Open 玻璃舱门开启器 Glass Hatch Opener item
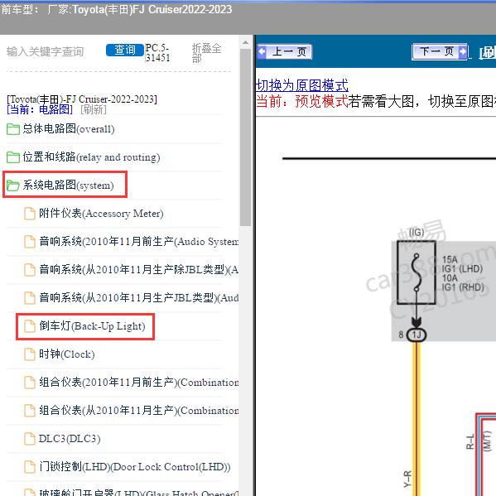Viewport: 496px width, 496px height. coord(138,492)
